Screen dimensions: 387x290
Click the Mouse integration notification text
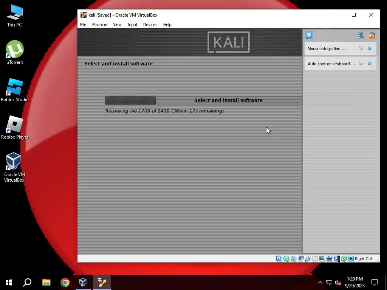point(327,49)
